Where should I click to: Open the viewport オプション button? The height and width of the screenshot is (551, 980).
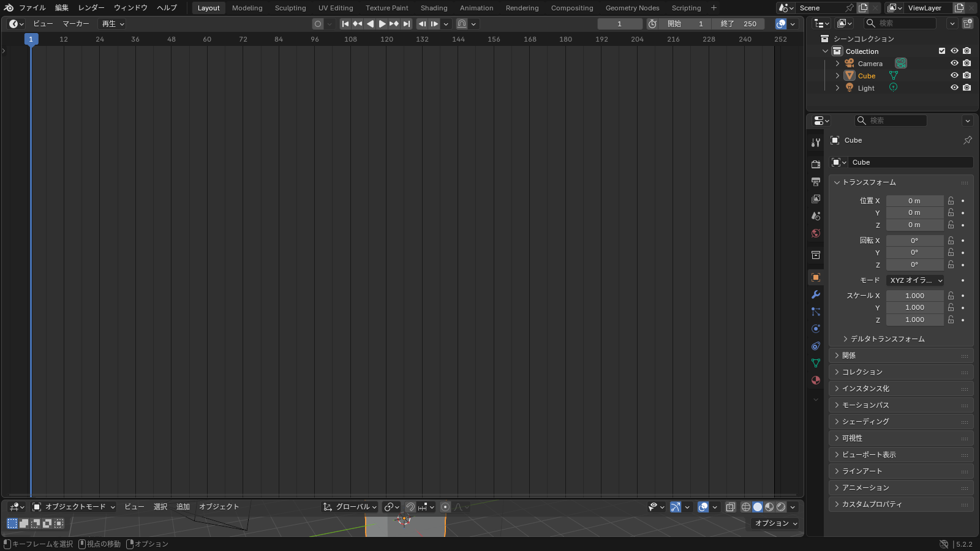point(775,523)
